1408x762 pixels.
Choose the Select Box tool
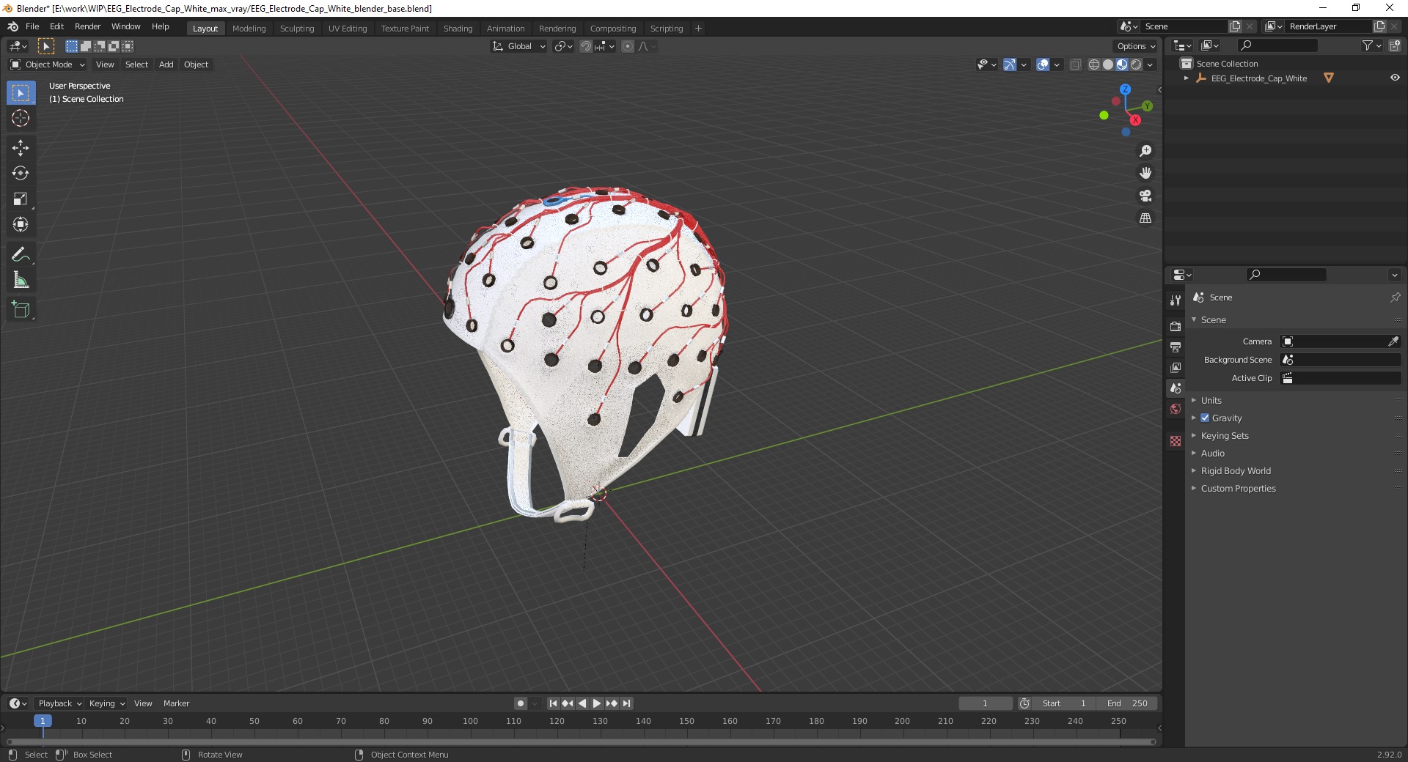21,93
